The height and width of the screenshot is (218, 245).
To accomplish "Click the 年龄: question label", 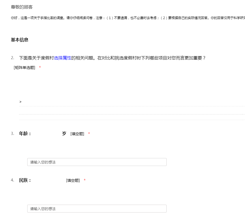I will 25,134.
